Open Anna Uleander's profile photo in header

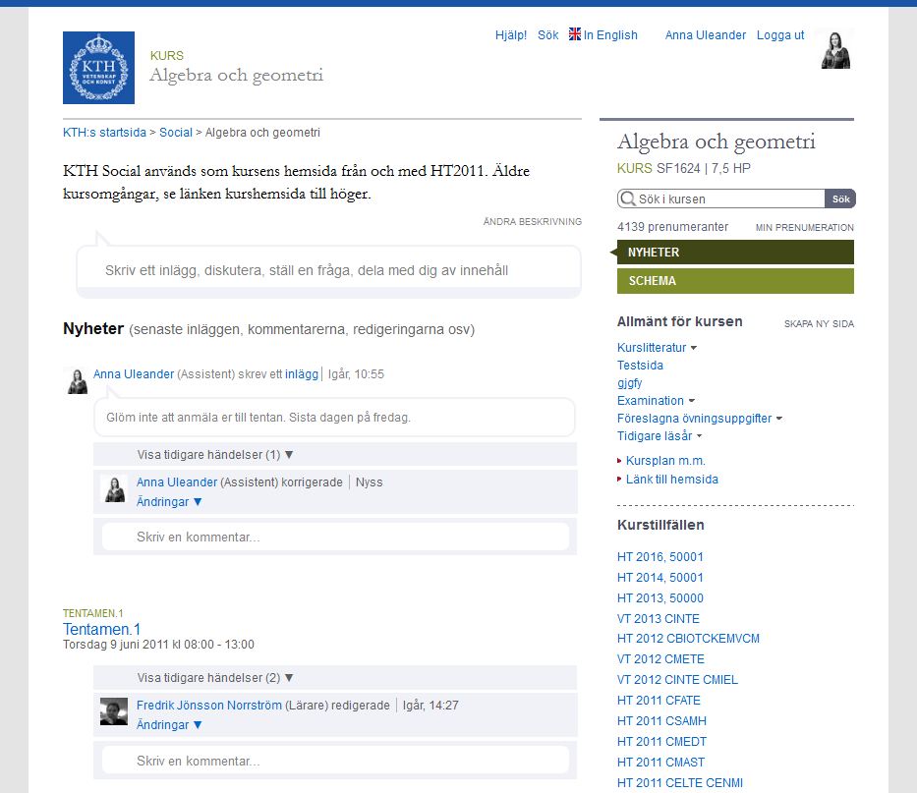[x=835, y=49]
